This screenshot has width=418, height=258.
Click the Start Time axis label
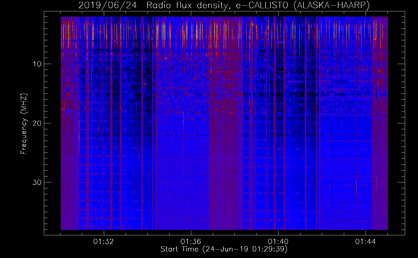[224, 249]
